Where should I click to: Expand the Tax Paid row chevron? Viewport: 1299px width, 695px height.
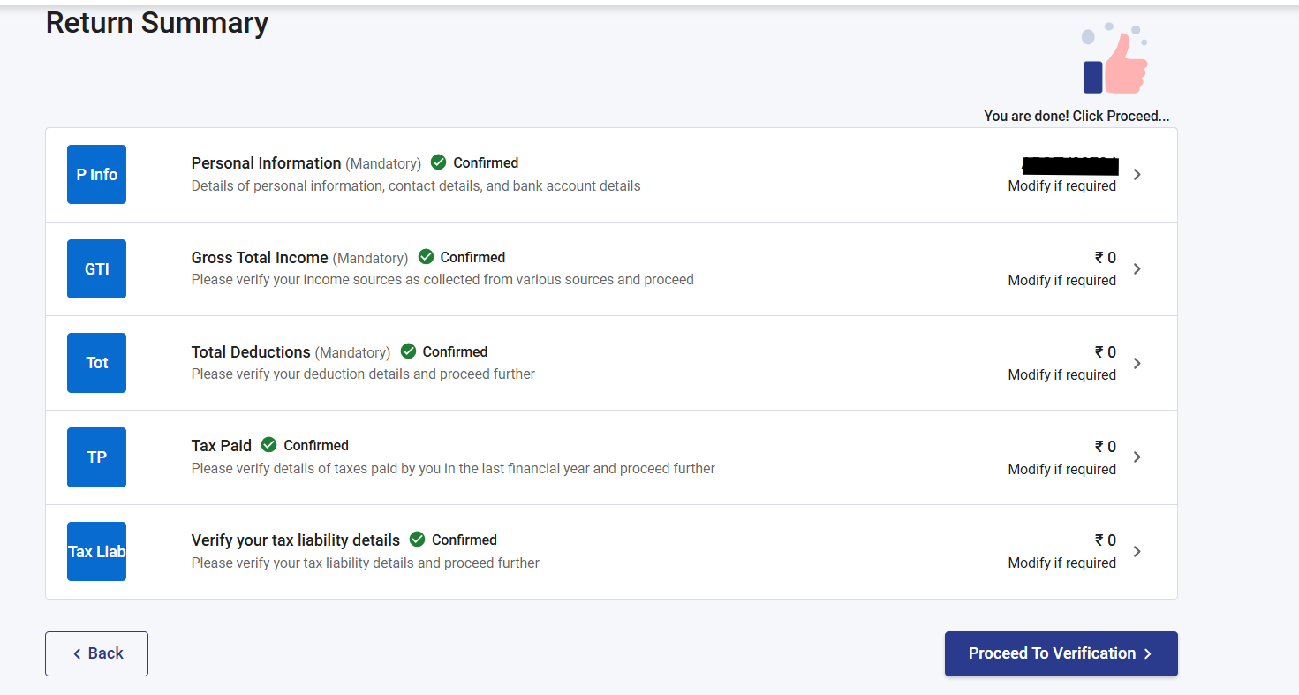point(1137,457)
